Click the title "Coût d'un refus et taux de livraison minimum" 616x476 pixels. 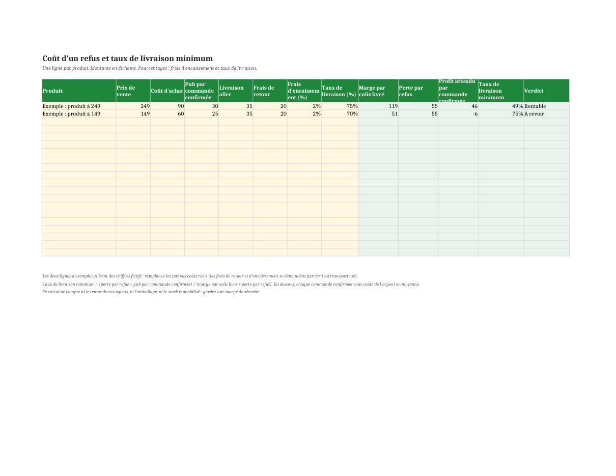(x=128, y=59)
